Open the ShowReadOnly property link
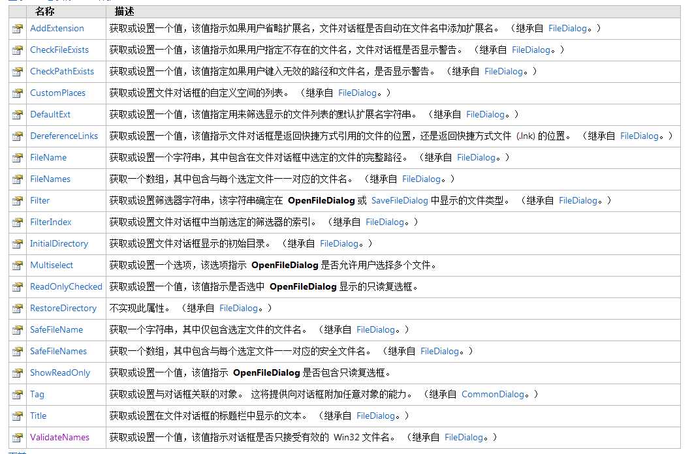The width and height of the screenshot is (692, 454). pos(59,374)
